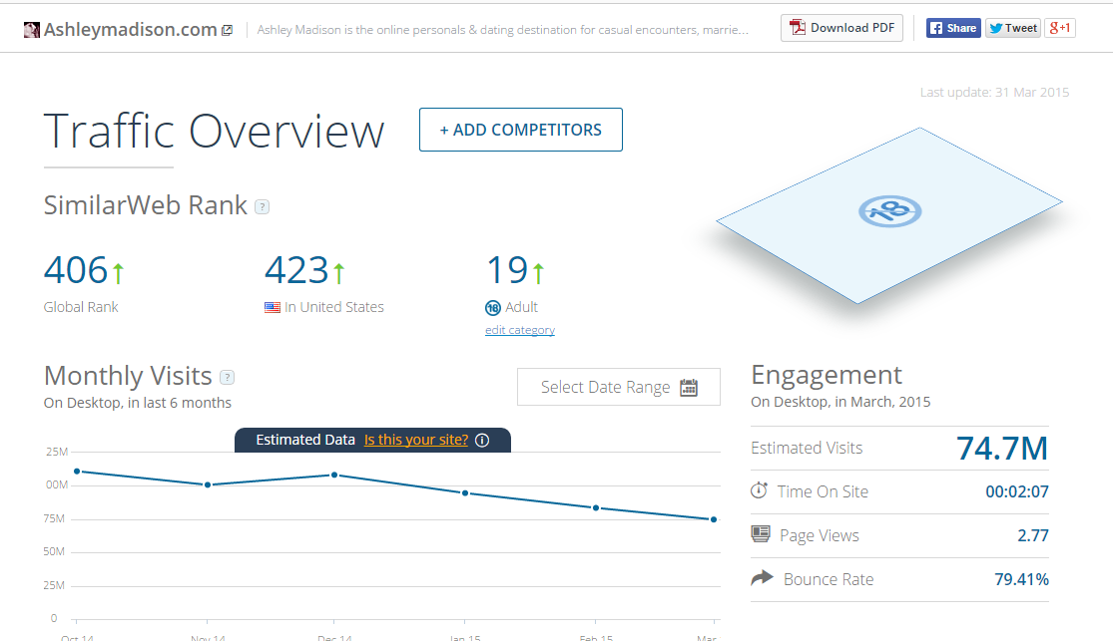The height and width of the screenshot is (641, 1113).
Task: Click the Bounce Rate label
Action: [829, 579]
